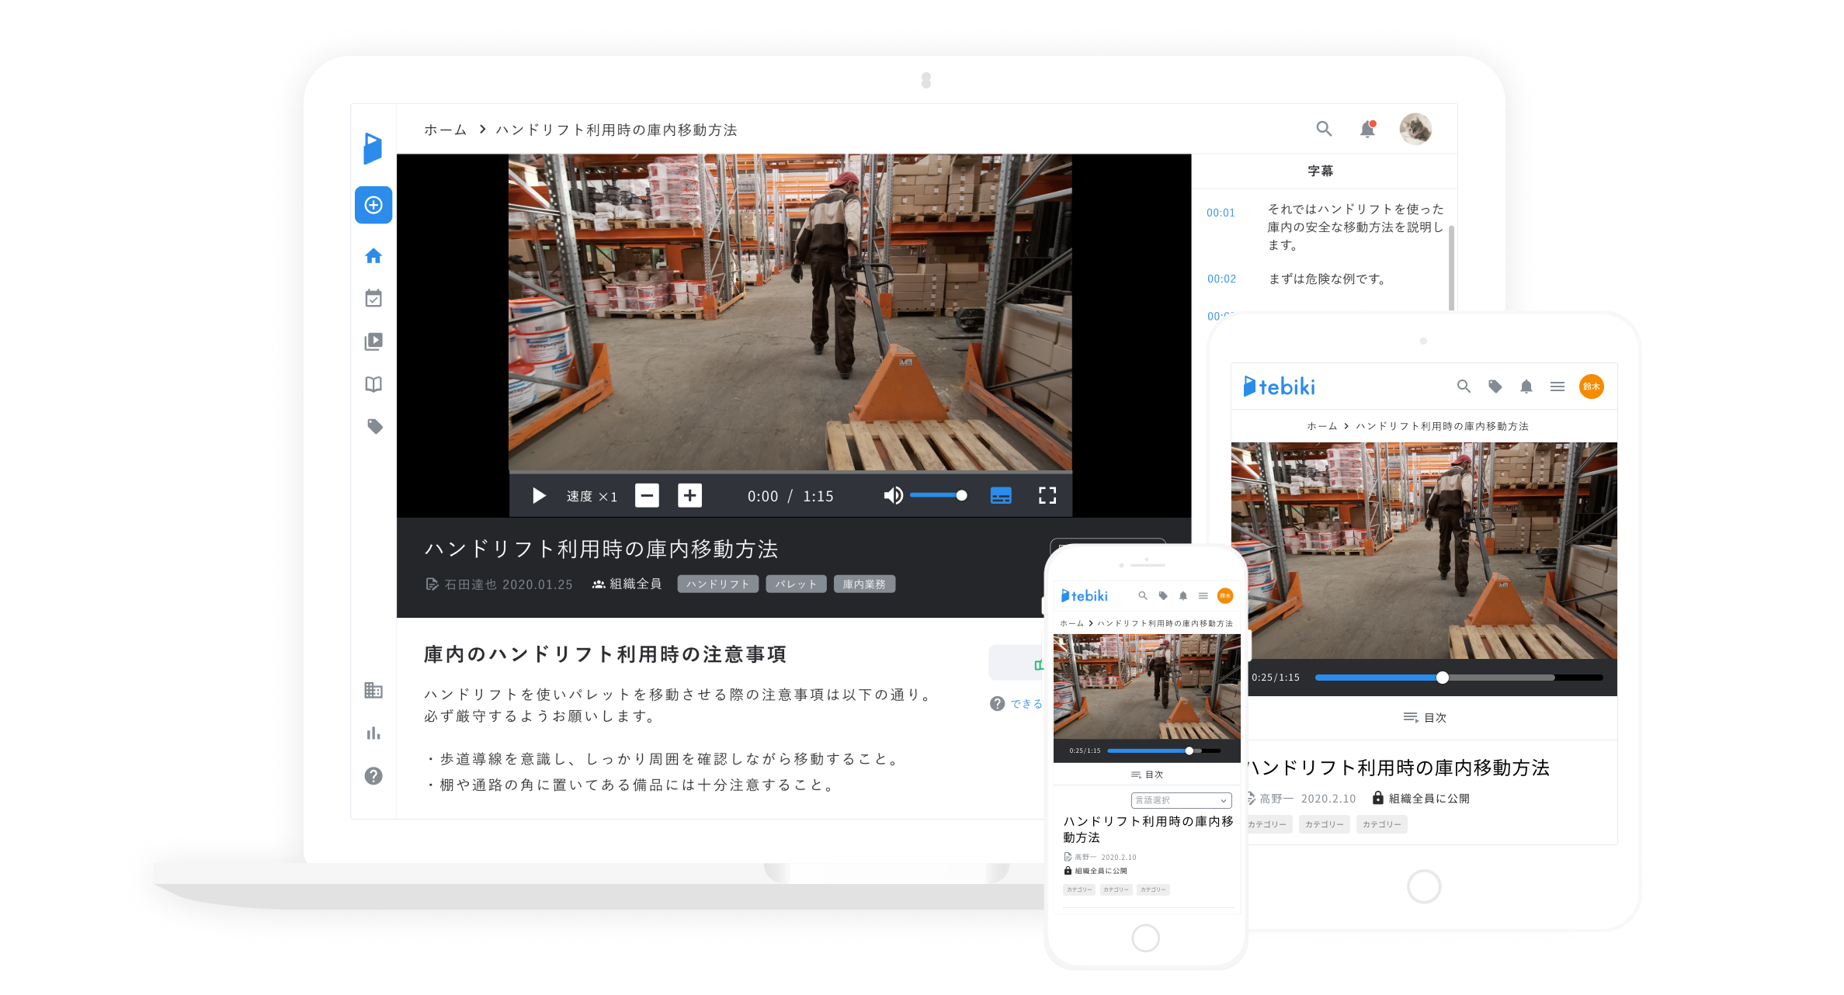
Task: Open notifications bell in laptop header
Action: pos(1367,129)
